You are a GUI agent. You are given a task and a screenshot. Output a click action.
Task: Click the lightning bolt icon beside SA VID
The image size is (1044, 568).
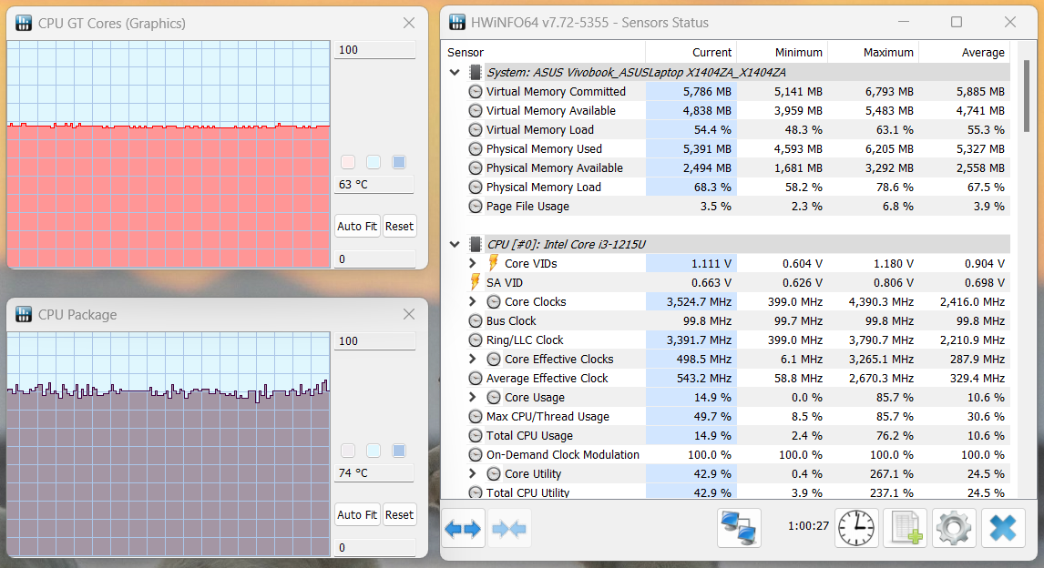(x=475, y=283)
